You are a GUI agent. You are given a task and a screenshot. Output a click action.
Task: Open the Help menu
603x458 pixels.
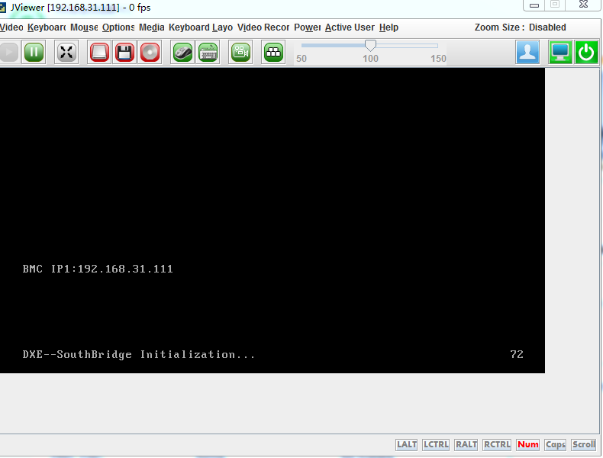[x=389, y=27]
